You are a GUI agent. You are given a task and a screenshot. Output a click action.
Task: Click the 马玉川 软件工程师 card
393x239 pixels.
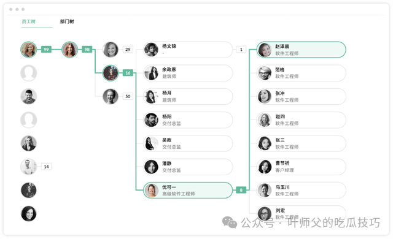(302, 190)
